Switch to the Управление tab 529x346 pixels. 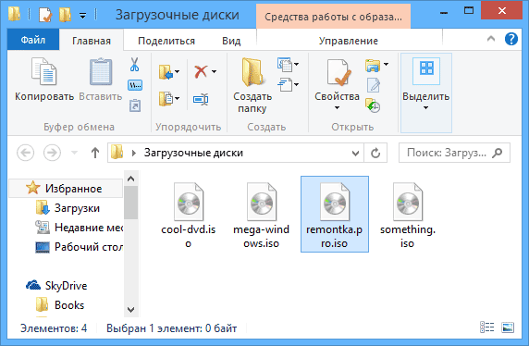[349, 41]
